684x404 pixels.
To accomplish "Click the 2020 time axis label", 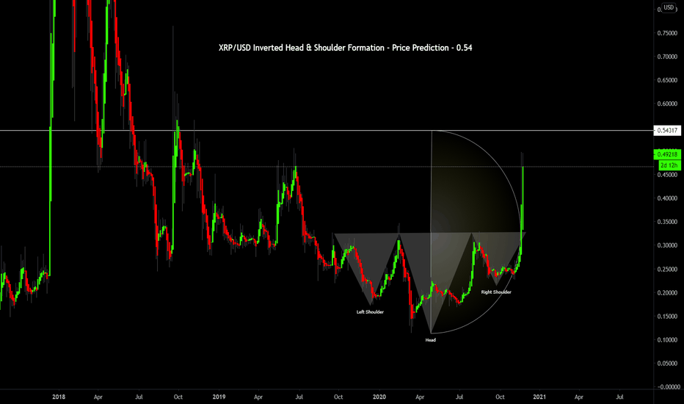I will tap(379, 397).
